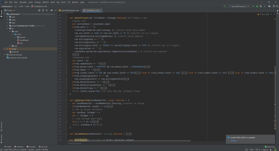Click green typo checkmark indicator showing 5

pos(268,14)
